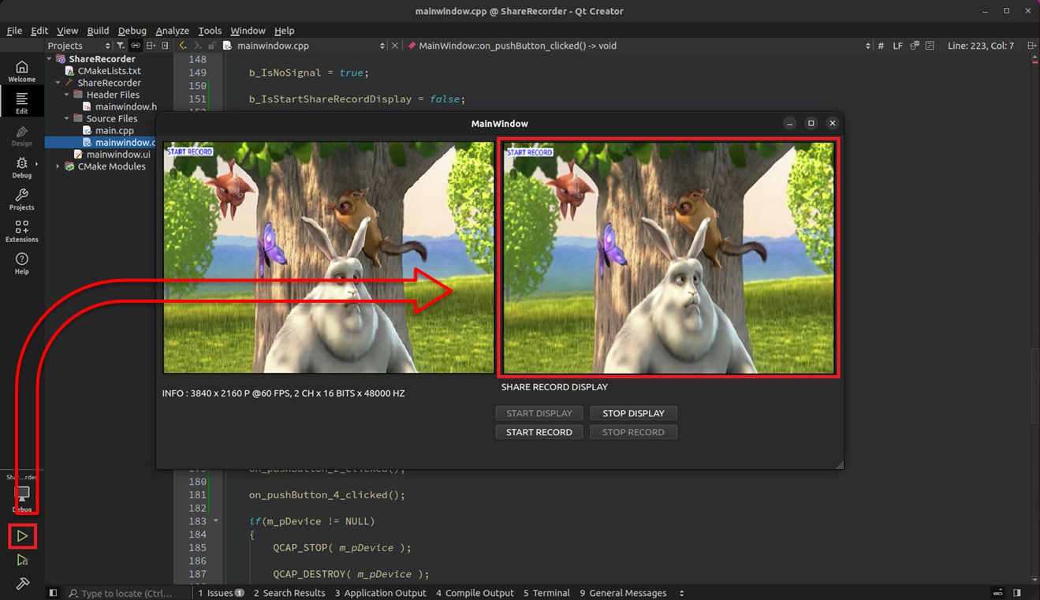Switch to Debug mode bug icon
Viewport: 1040px width, 600px height.
point(21,166)
